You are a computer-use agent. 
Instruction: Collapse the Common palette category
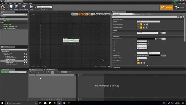pos(1,17)
